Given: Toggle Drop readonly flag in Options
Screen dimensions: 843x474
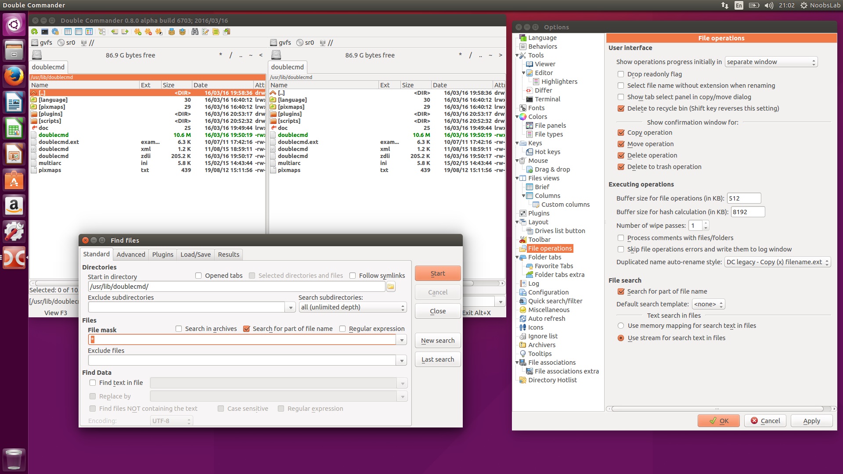Looking at the screenshot, I should coord(621,74).
